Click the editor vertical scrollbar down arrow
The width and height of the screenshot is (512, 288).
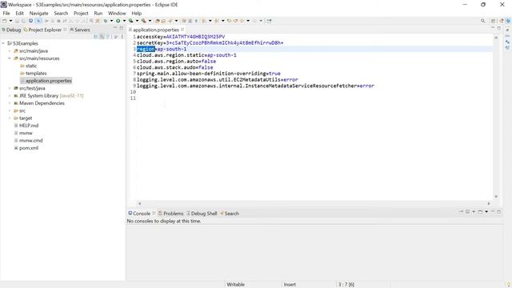tap(496, 197)
